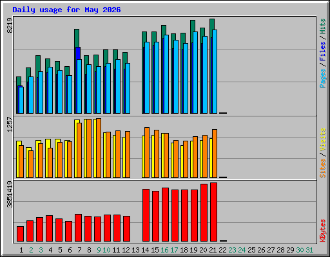
Task: Click day 1 on the x-axis
Action: 21,250
